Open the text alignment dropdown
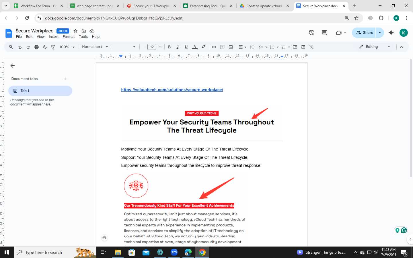Screen dimensions: 413x258 [x=242, y=47]
